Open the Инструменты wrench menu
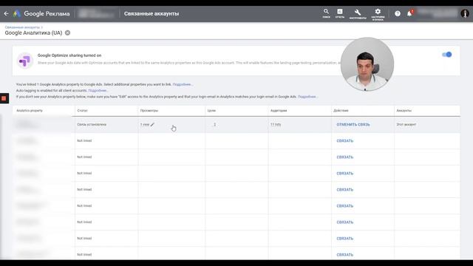This screenshot has width=473, height=266. [x=358, y=13]
